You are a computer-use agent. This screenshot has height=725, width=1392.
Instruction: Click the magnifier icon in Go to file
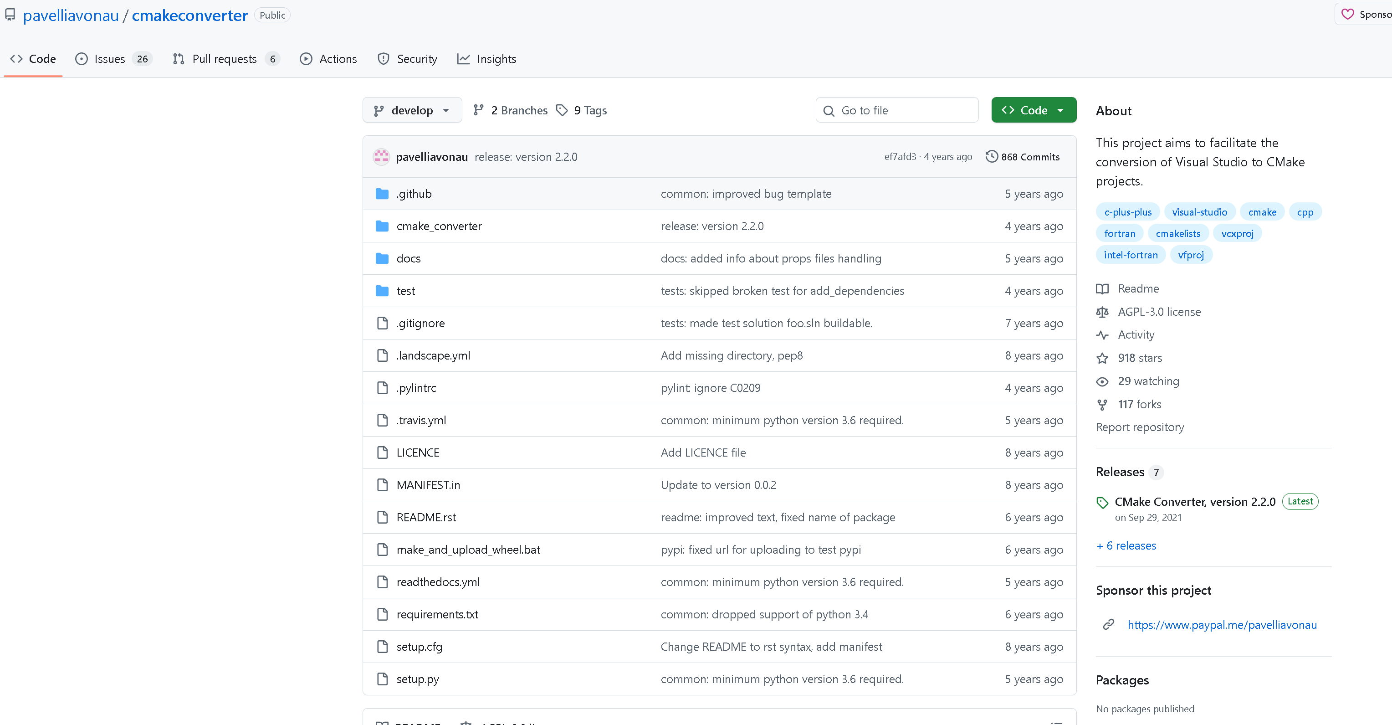coord(829,111)
